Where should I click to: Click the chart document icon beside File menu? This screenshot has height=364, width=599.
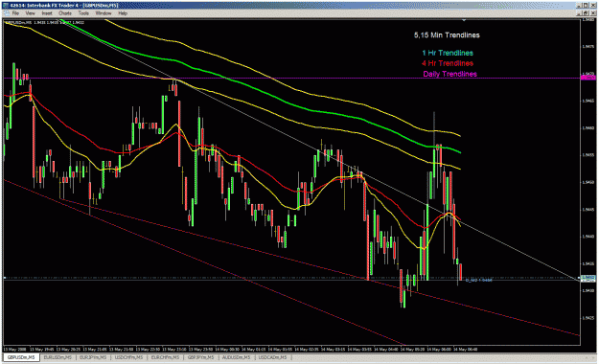(6, 13)
